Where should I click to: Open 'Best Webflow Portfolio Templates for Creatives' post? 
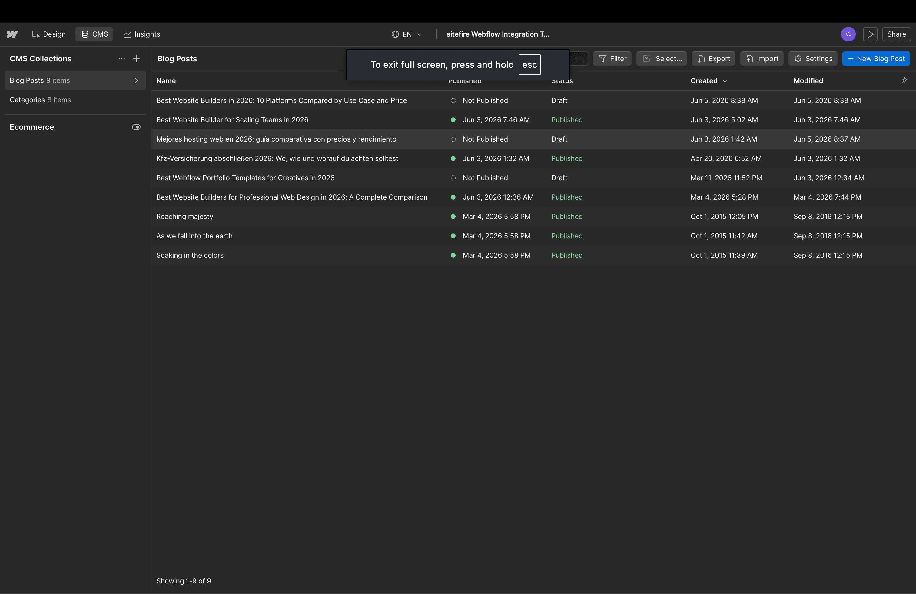(x=245, y=178)
